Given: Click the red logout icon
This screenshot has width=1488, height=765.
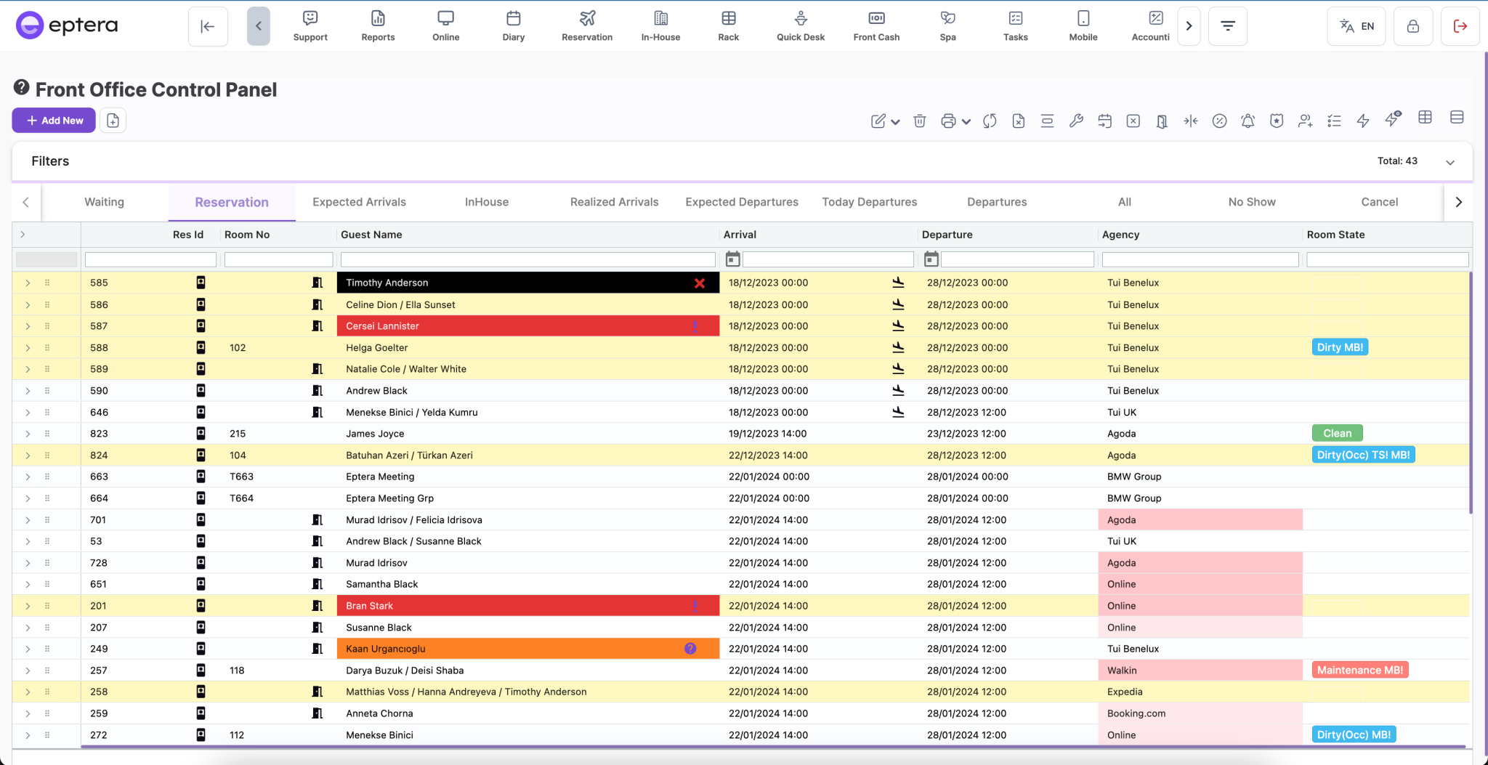Looking at the screenshot, I should [x=1460, y=25].
